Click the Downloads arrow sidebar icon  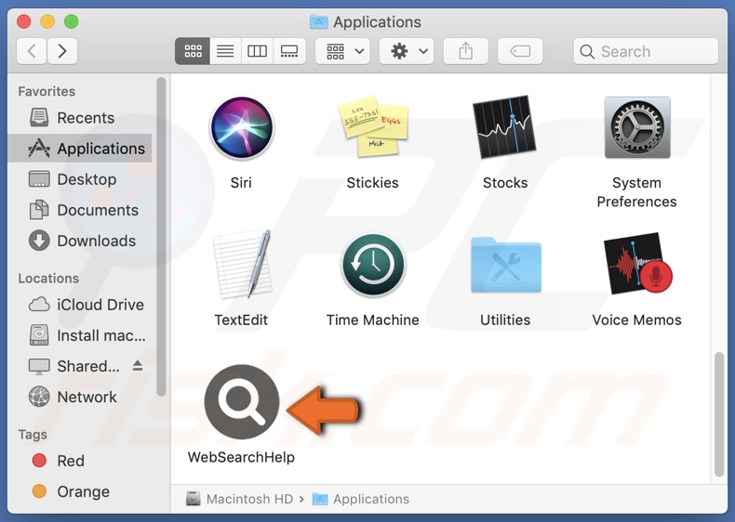(x=39, y=241)
